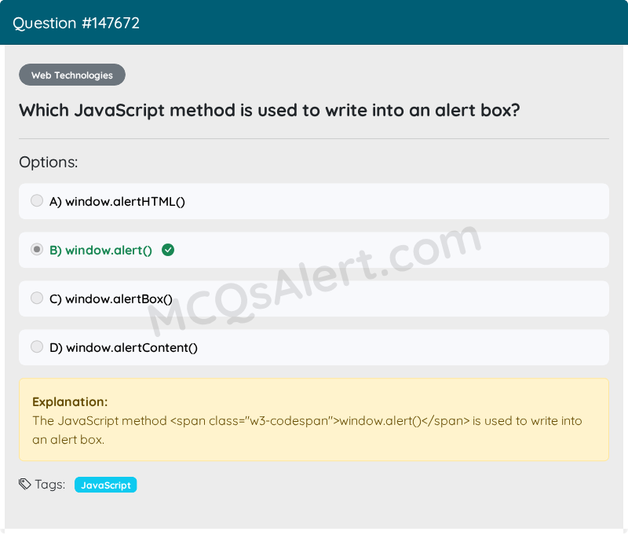Click the explanation paragraph text
Image resolution: width=628 pixels, height=553 pixels.
click(x=307, y=430)
